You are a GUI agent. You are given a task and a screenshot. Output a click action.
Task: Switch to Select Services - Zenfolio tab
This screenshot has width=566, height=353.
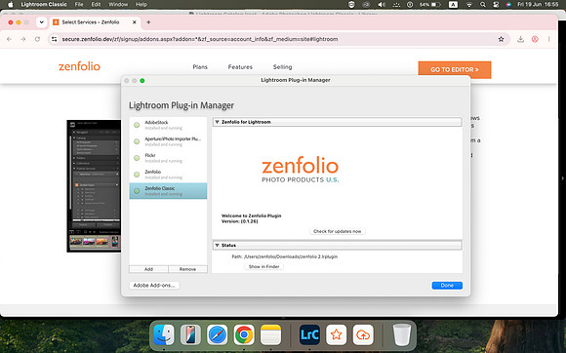[x=95, y=22]
